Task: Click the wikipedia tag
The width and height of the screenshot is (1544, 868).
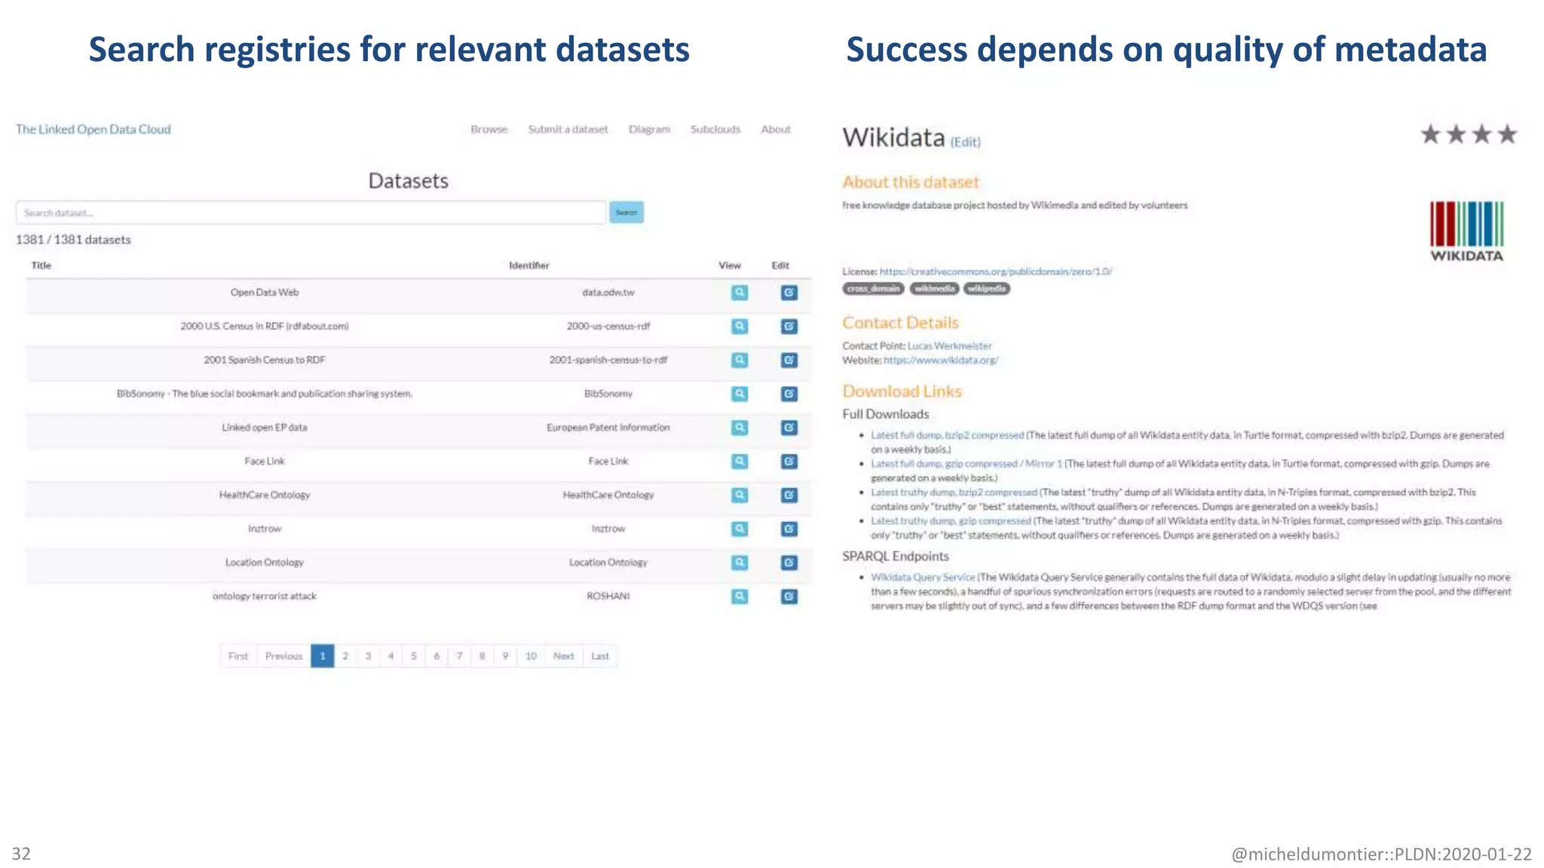Action: [987, 289]
